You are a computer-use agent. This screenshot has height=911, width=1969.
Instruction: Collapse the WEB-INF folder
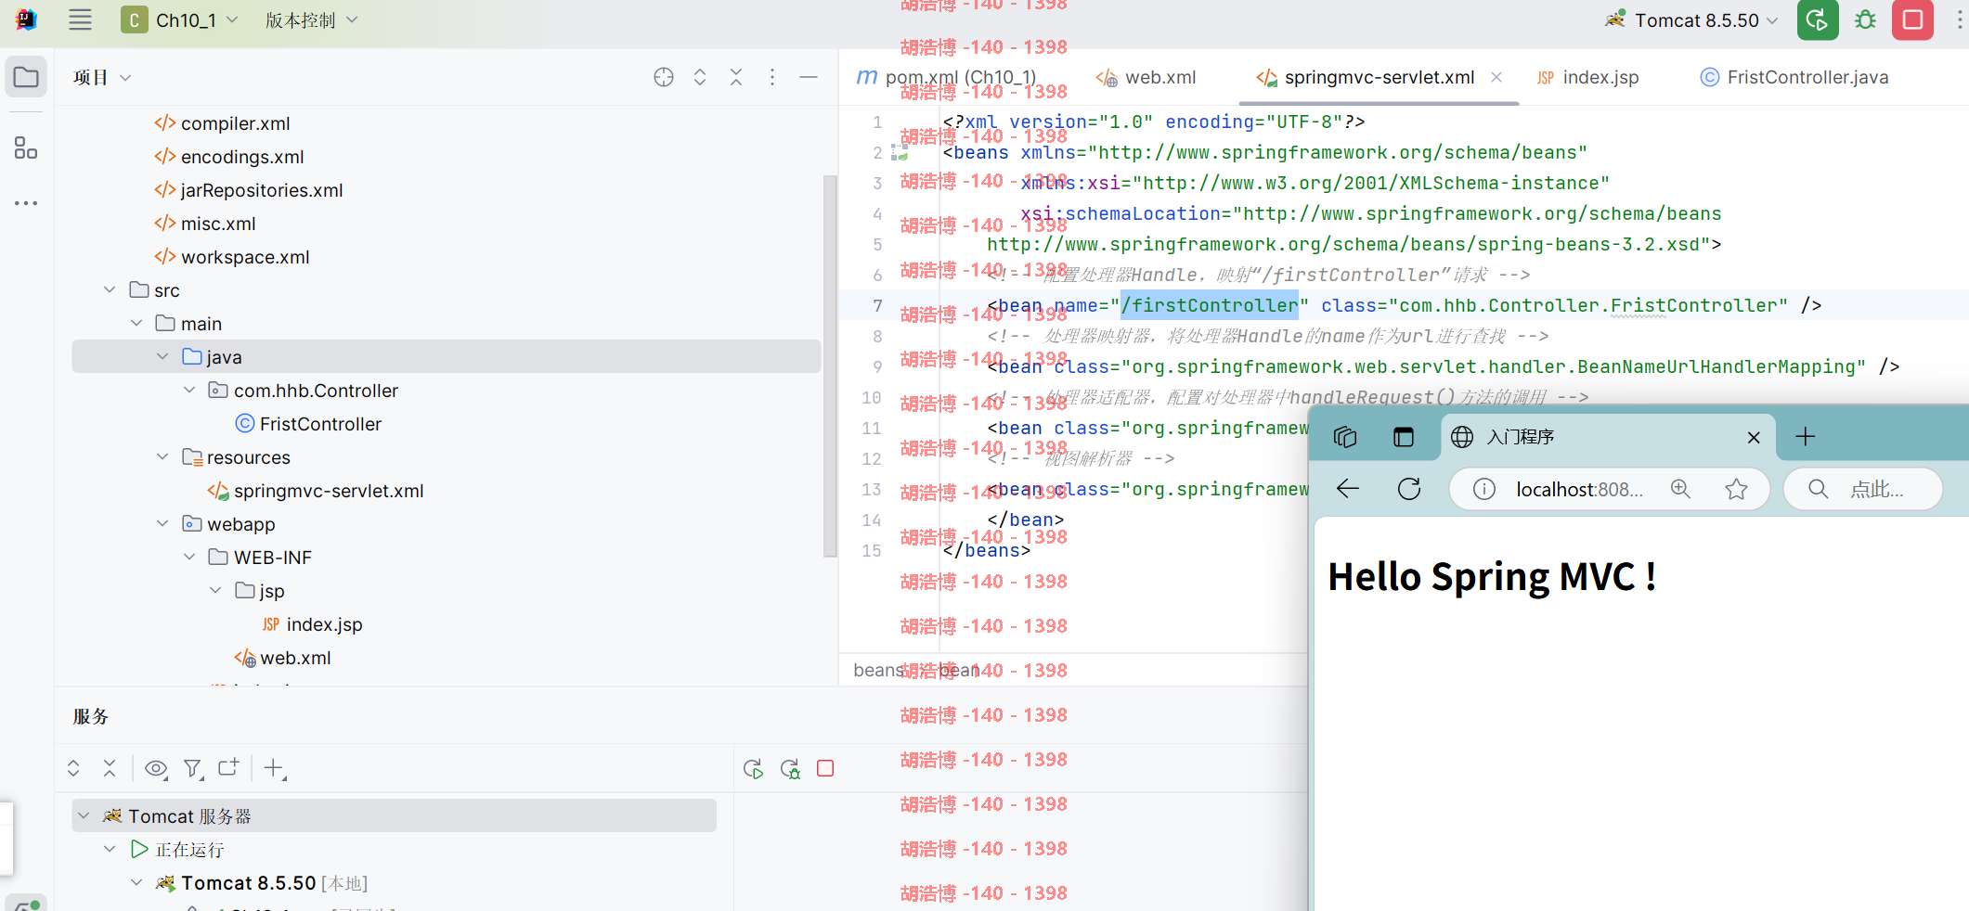click(189, 558)
